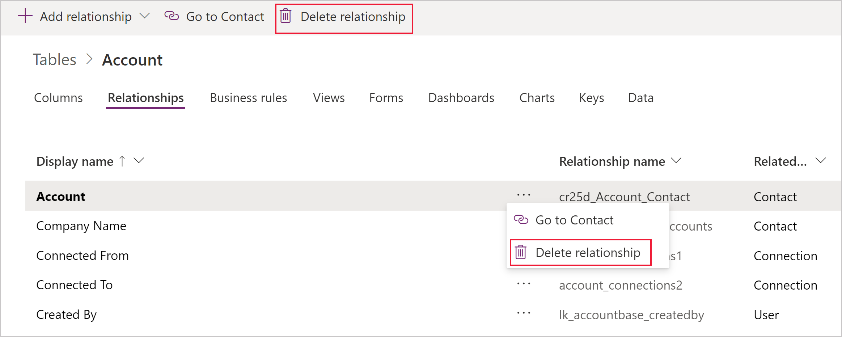Click the link icon beside Go to Contact in toolbar
The width and height of the screenshot is (842, 337).
(x=172, y=16)
